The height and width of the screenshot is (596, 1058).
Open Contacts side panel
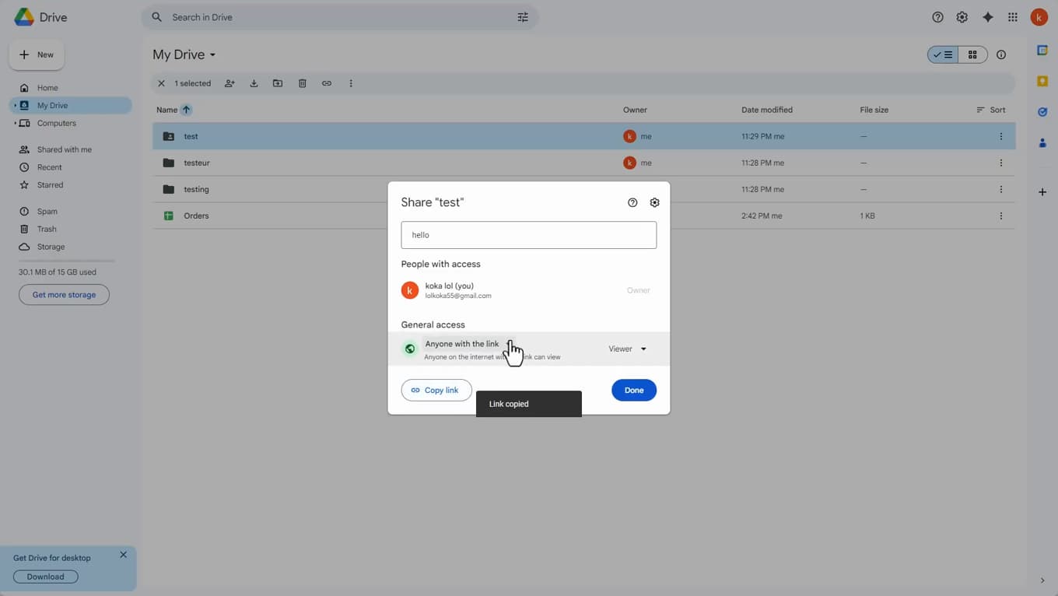[x=1042, y=143]
